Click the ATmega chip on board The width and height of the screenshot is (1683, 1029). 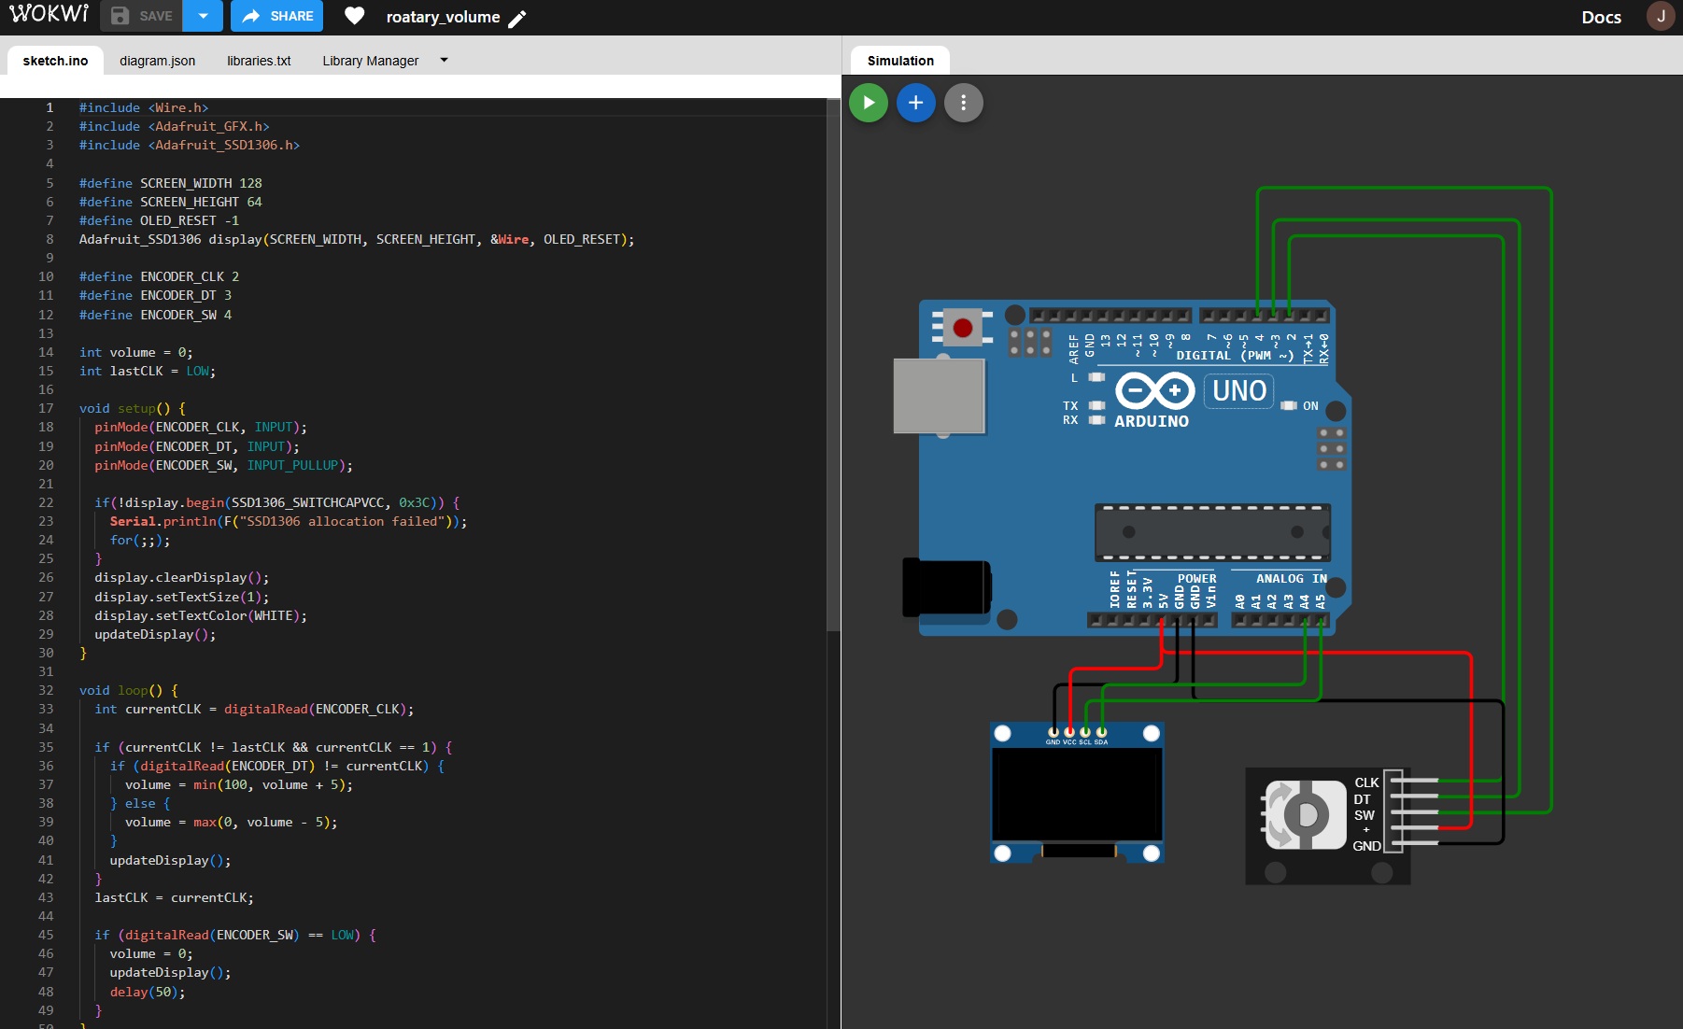(x=1212, y=532)
